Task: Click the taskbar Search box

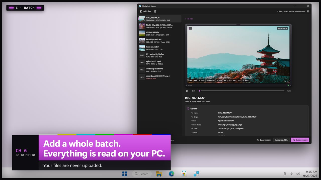Action: click(142, 174)
